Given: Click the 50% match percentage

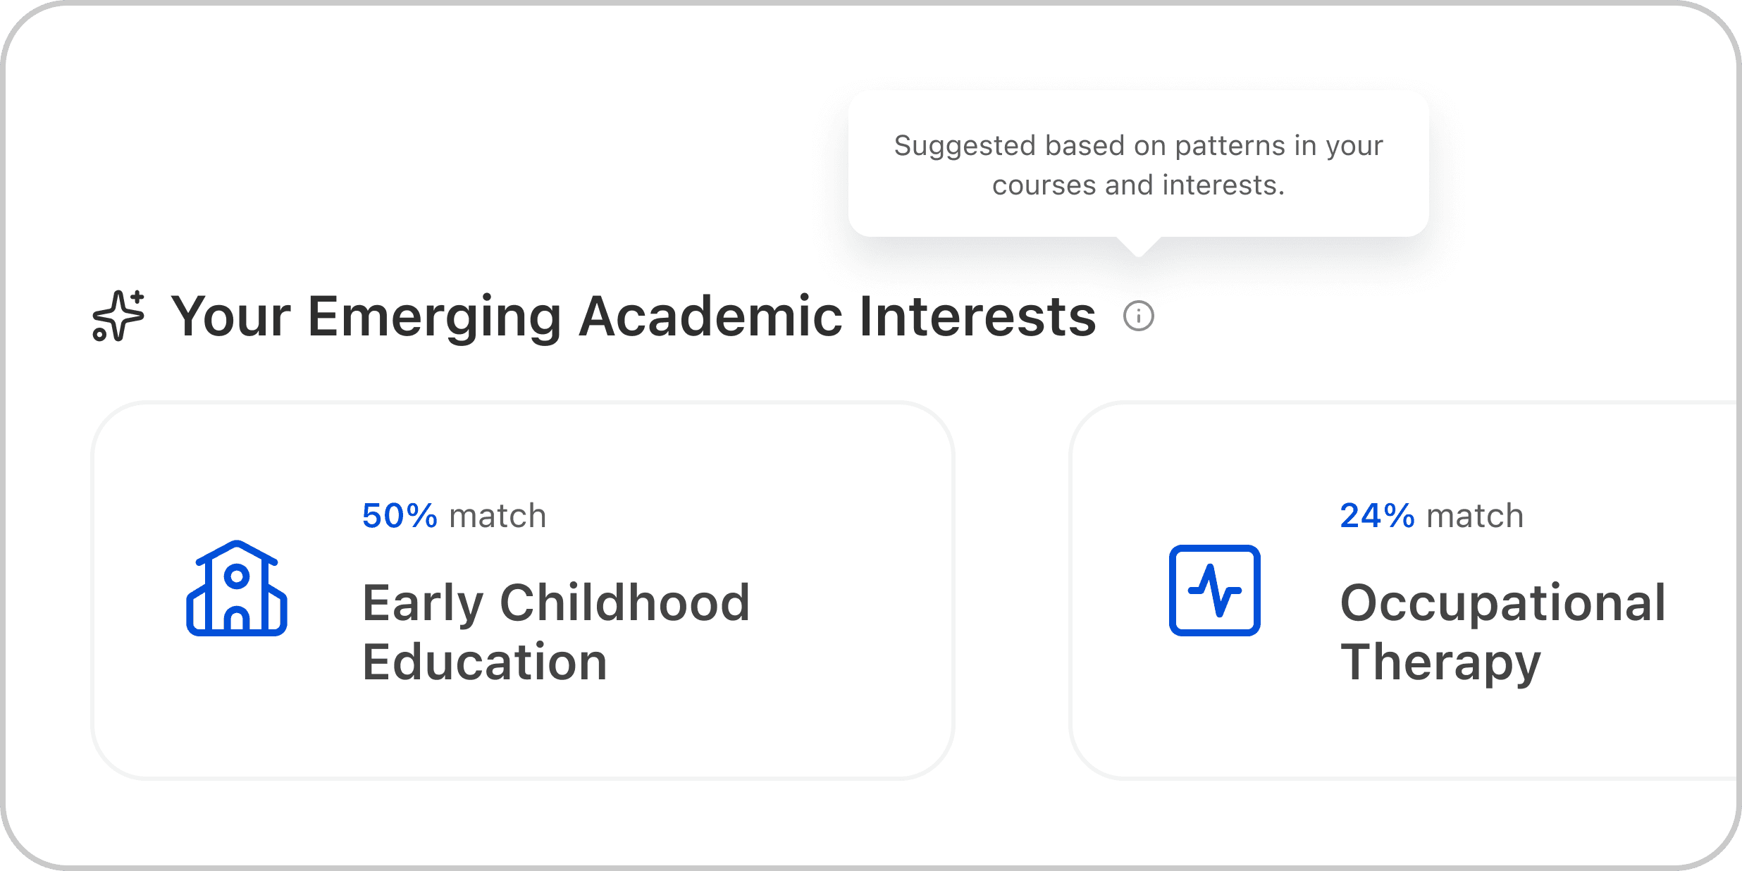Looking at the screenshot, I should click(x=400, y=516).
